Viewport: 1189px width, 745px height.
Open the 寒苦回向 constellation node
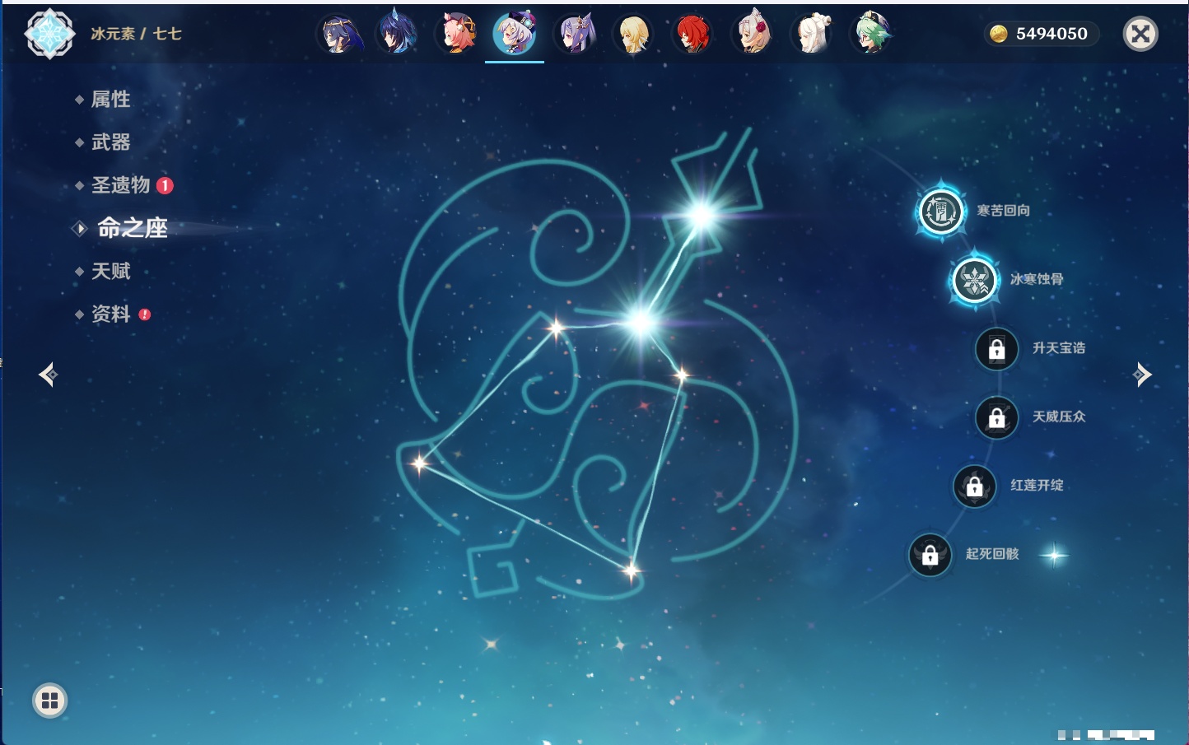click(940, 212)
